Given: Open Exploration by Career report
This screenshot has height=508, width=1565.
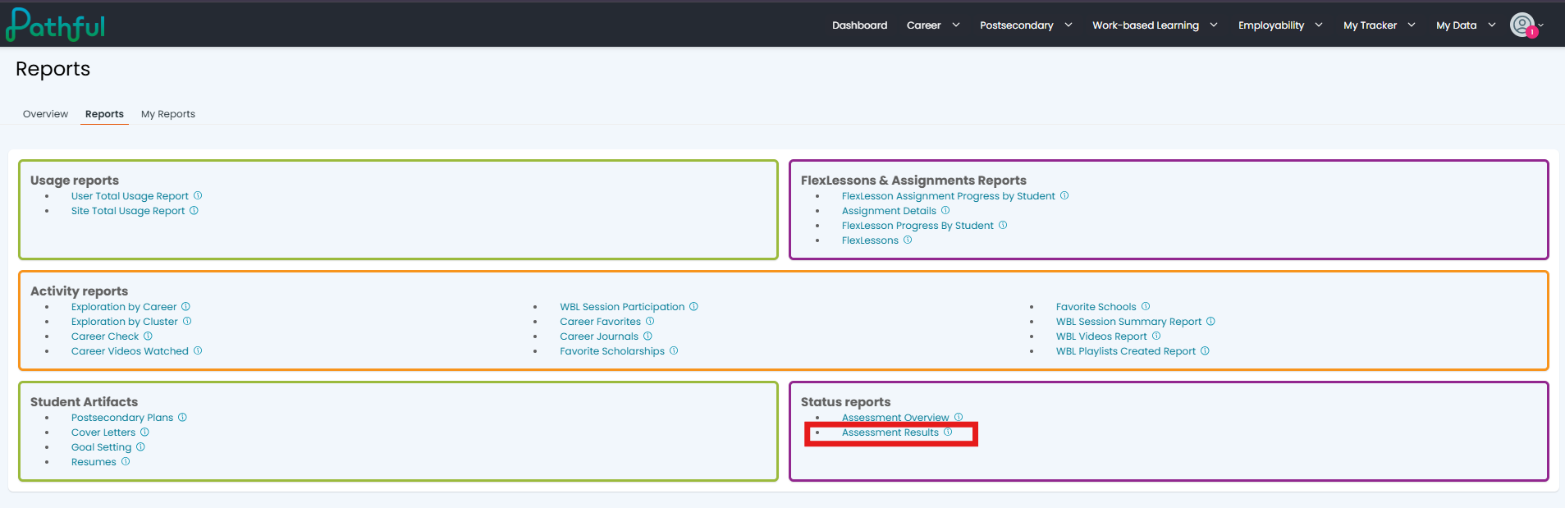Looking at the screenshot, I should (x=124, y=307).
